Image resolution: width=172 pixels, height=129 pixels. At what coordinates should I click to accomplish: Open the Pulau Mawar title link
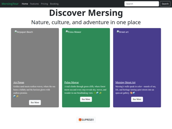coord(72,82)
